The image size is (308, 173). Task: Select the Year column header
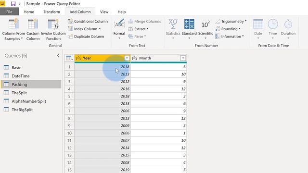103,58
